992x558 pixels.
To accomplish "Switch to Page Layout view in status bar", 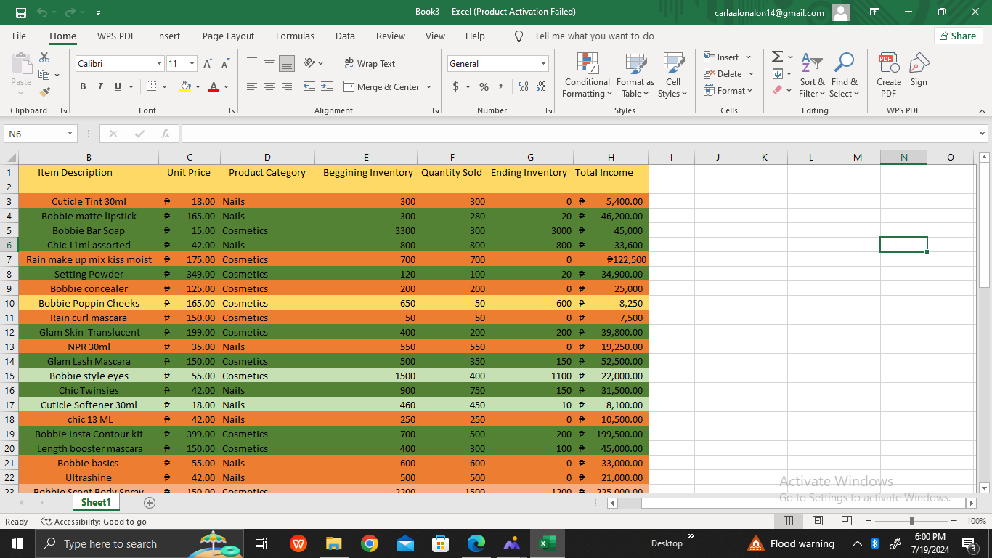I will click(x=817, y=521).
